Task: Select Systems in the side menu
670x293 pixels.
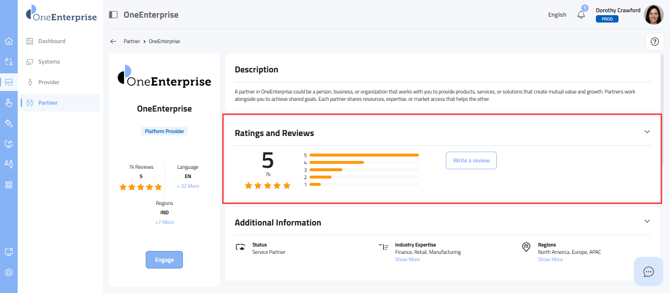Action: pos(49,62)
